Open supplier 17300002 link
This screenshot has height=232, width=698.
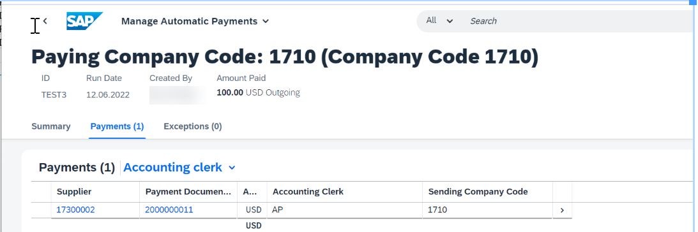(76, 210)
